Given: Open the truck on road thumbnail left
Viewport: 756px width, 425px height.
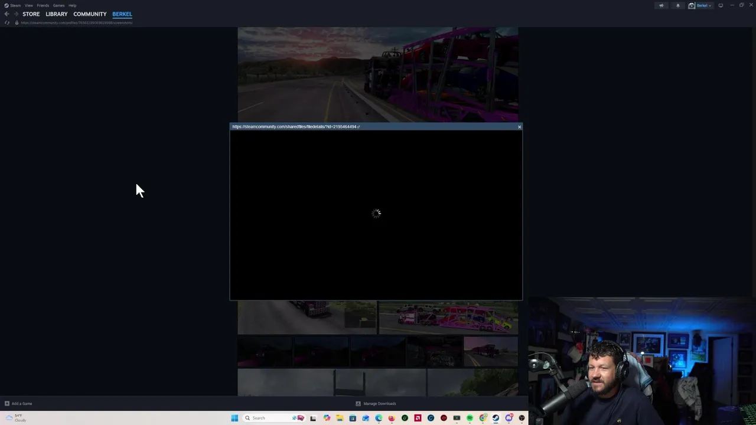Looking at the screenshot, I should click(x=307, y=318).
